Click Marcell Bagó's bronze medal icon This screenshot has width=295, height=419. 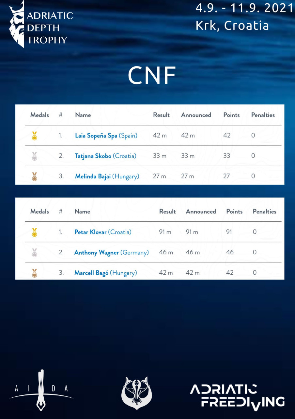pyautogui.click(x=35, y=273)
